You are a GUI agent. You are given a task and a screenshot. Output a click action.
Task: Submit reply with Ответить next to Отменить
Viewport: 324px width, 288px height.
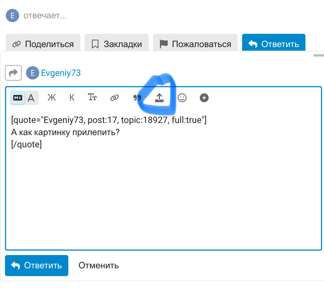point(37,265)
